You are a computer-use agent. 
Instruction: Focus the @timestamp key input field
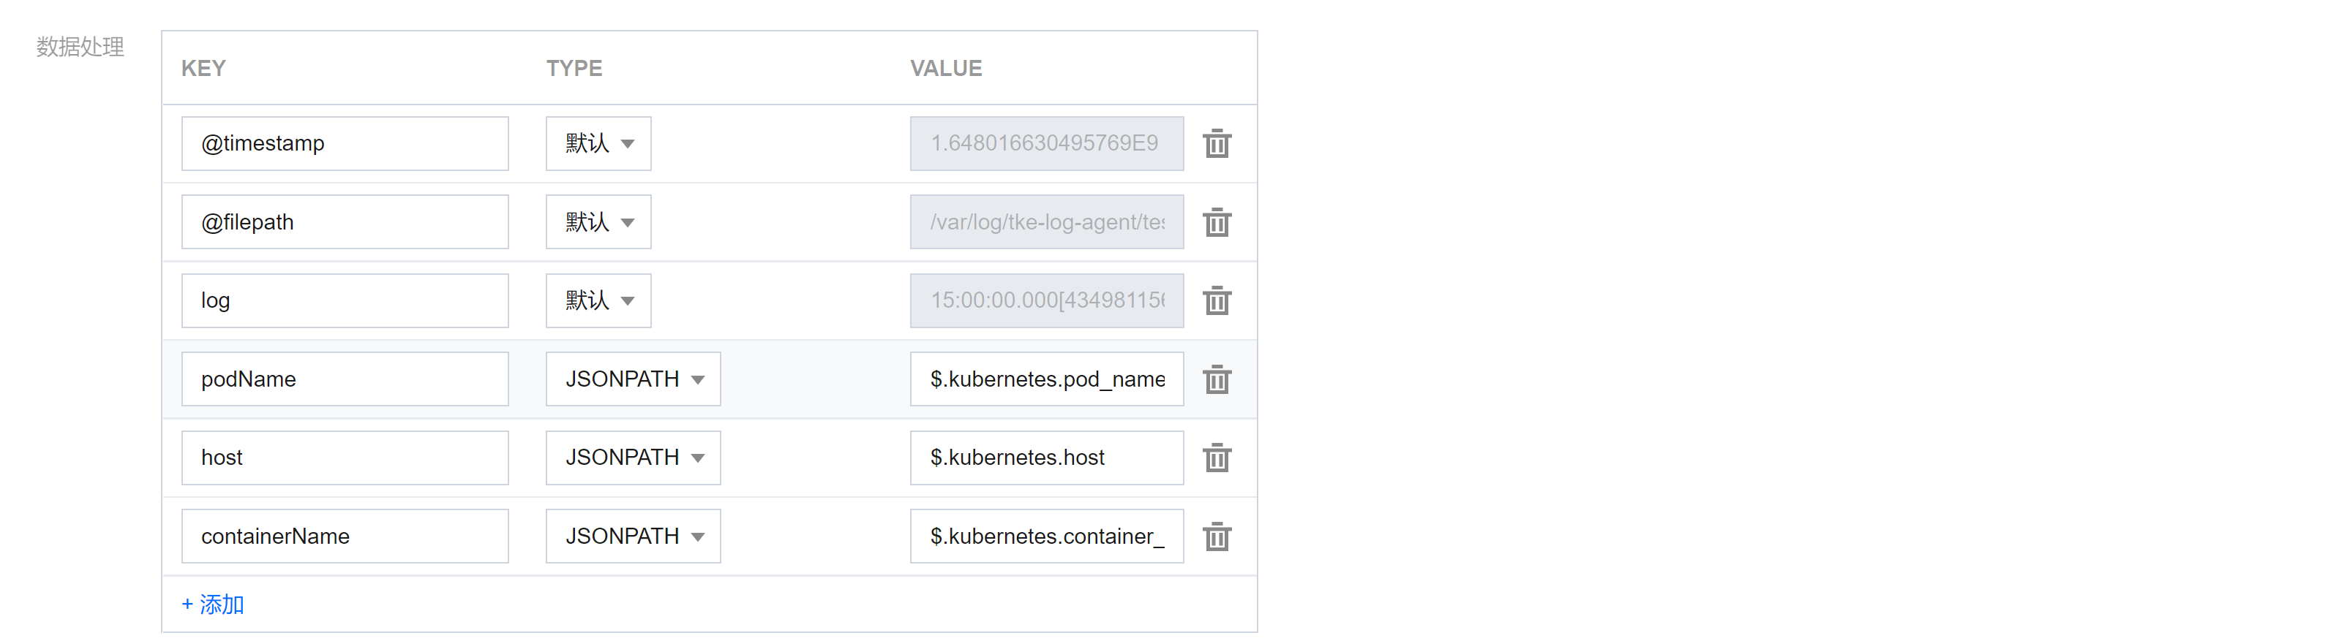pyautogui.click(x=344, y=143)
